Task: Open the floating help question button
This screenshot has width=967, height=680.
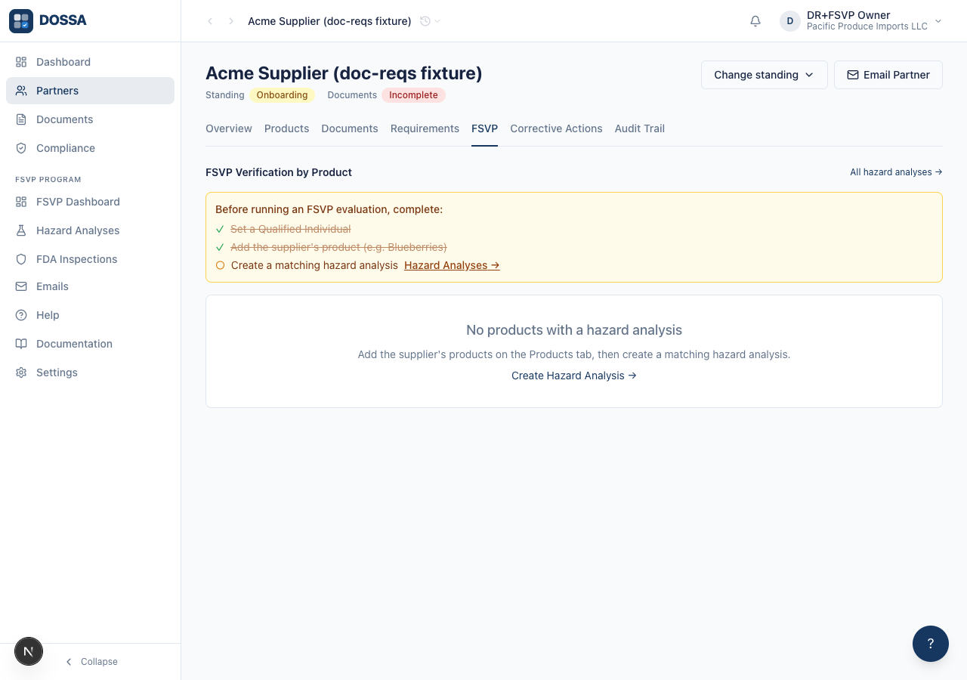Action: click(931, 644)
